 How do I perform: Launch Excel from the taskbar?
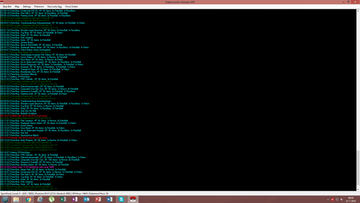63,199
